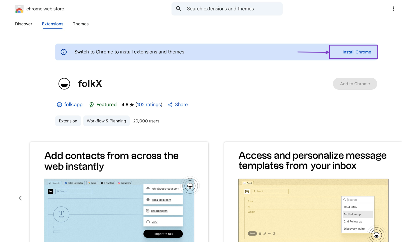Open the three-dot more options menu
Screen dimensions: 402x242
pyautogui.click(x=393, y=9)
